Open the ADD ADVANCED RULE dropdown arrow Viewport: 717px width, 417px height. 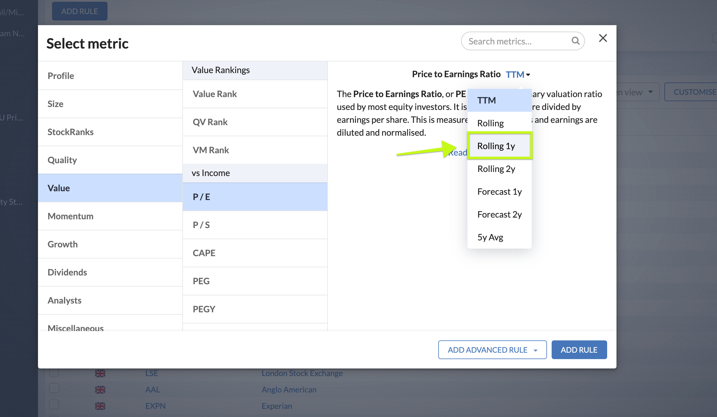(x=536, y=350)
